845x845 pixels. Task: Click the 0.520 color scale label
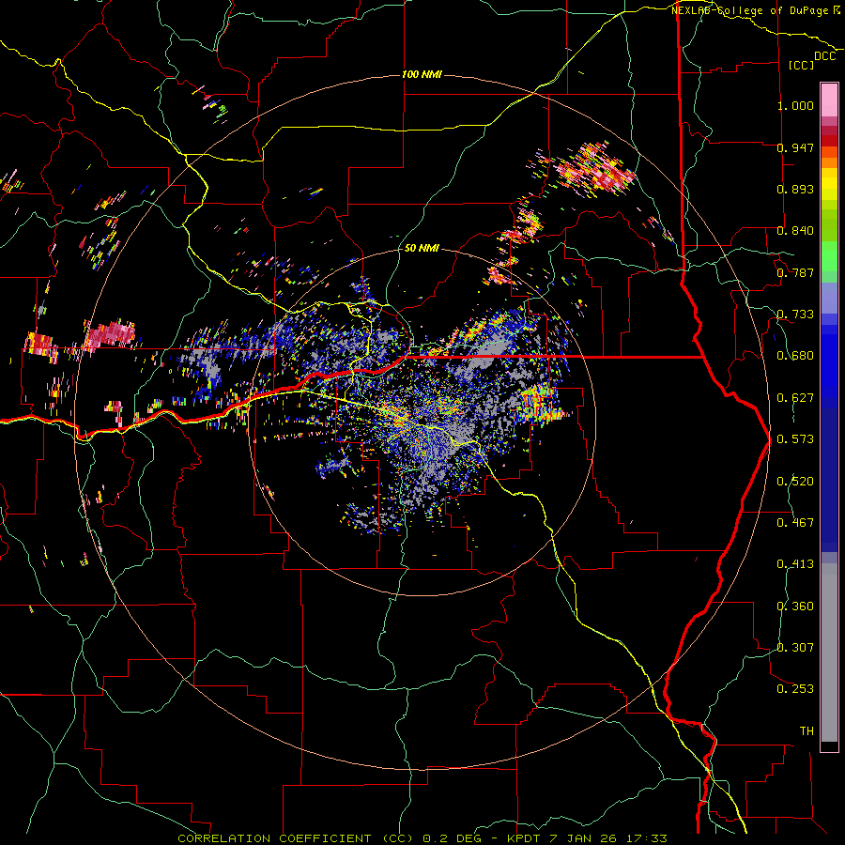tap(795, 482)
